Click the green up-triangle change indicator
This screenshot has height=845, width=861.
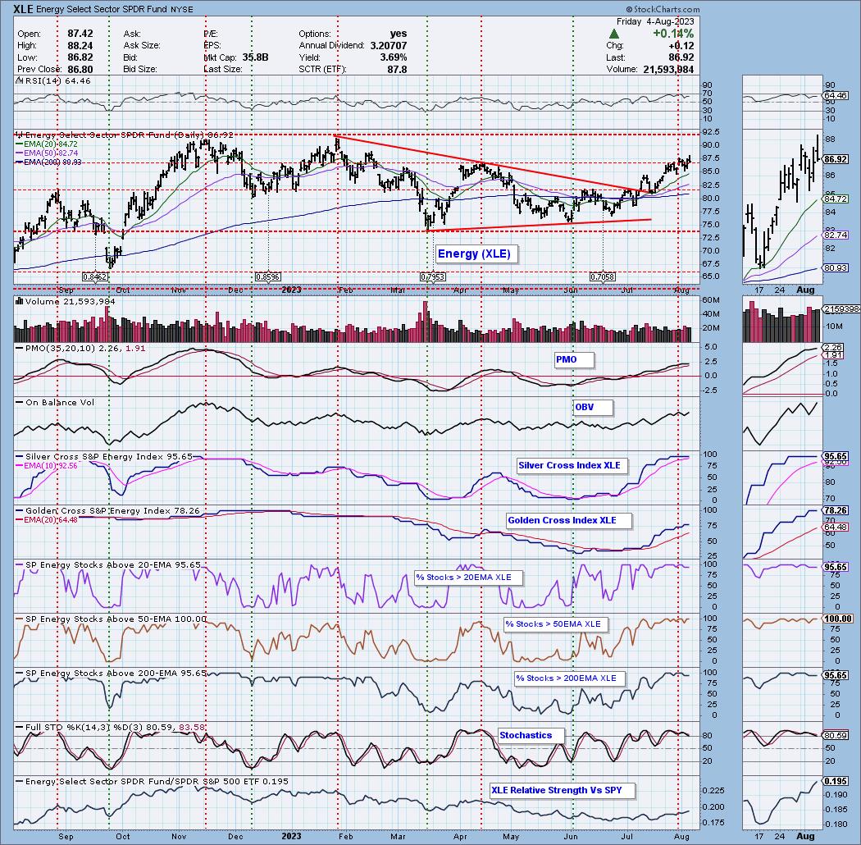point(616,34)
